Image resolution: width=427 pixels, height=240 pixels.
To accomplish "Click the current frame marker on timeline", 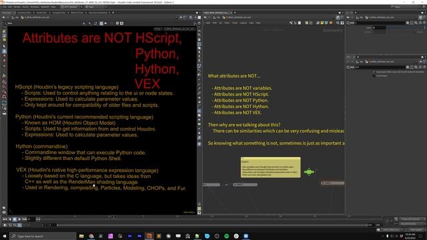I will 114,217.
